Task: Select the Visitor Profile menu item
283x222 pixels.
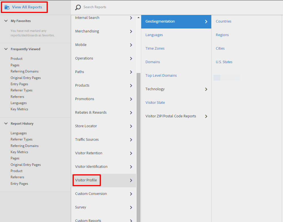Action: pos(104,180)
